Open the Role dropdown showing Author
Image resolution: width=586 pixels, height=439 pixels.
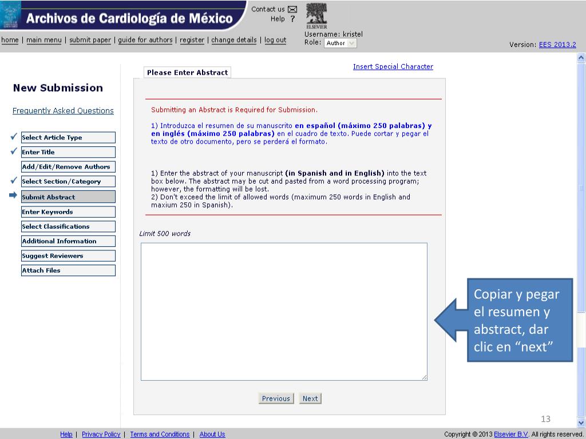coord(340,43)
